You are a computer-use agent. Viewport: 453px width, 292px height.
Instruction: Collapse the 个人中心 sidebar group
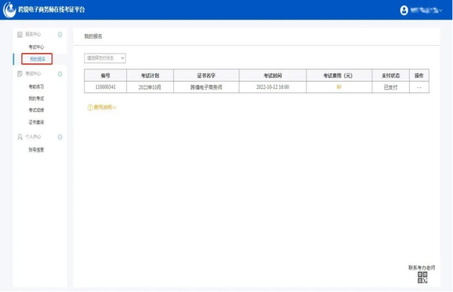pyautogui.click(x=60, y=137)
